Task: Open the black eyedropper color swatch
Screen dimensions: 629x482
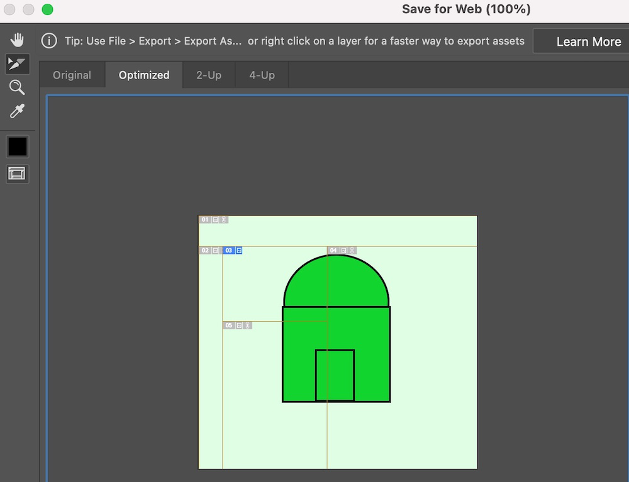Action: tap(17, 147)
